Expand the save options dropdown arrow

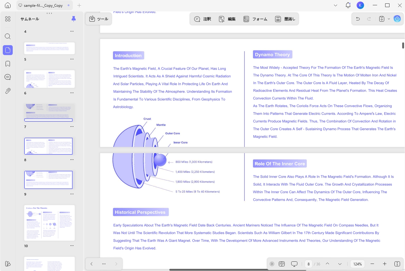click(x=389, y=19)
